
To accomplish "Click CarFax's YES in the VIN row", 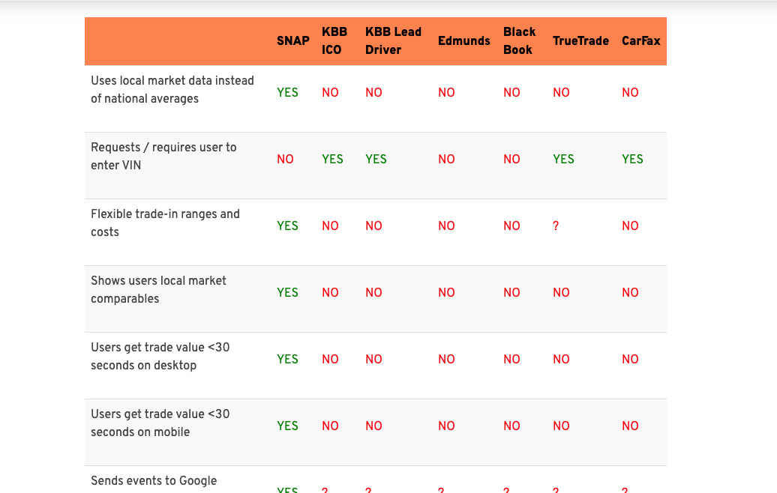I will tap(632, 159).
